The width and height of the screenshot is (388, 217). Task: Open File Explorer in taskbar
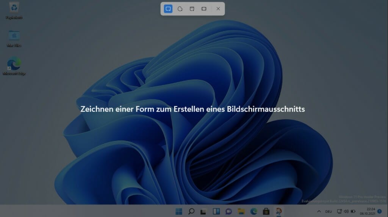[x=241, y=211]
